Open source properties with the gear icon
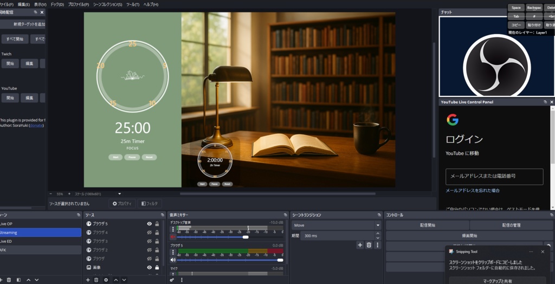This screenshot has width=555, height=284. coord(106,280)
